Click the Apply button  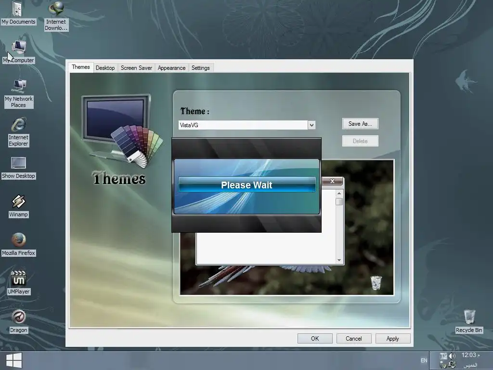pos(393,339)
